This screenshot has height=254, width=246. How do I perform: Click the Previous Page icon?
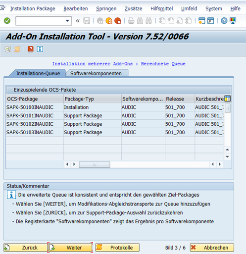tap(171, 21)
